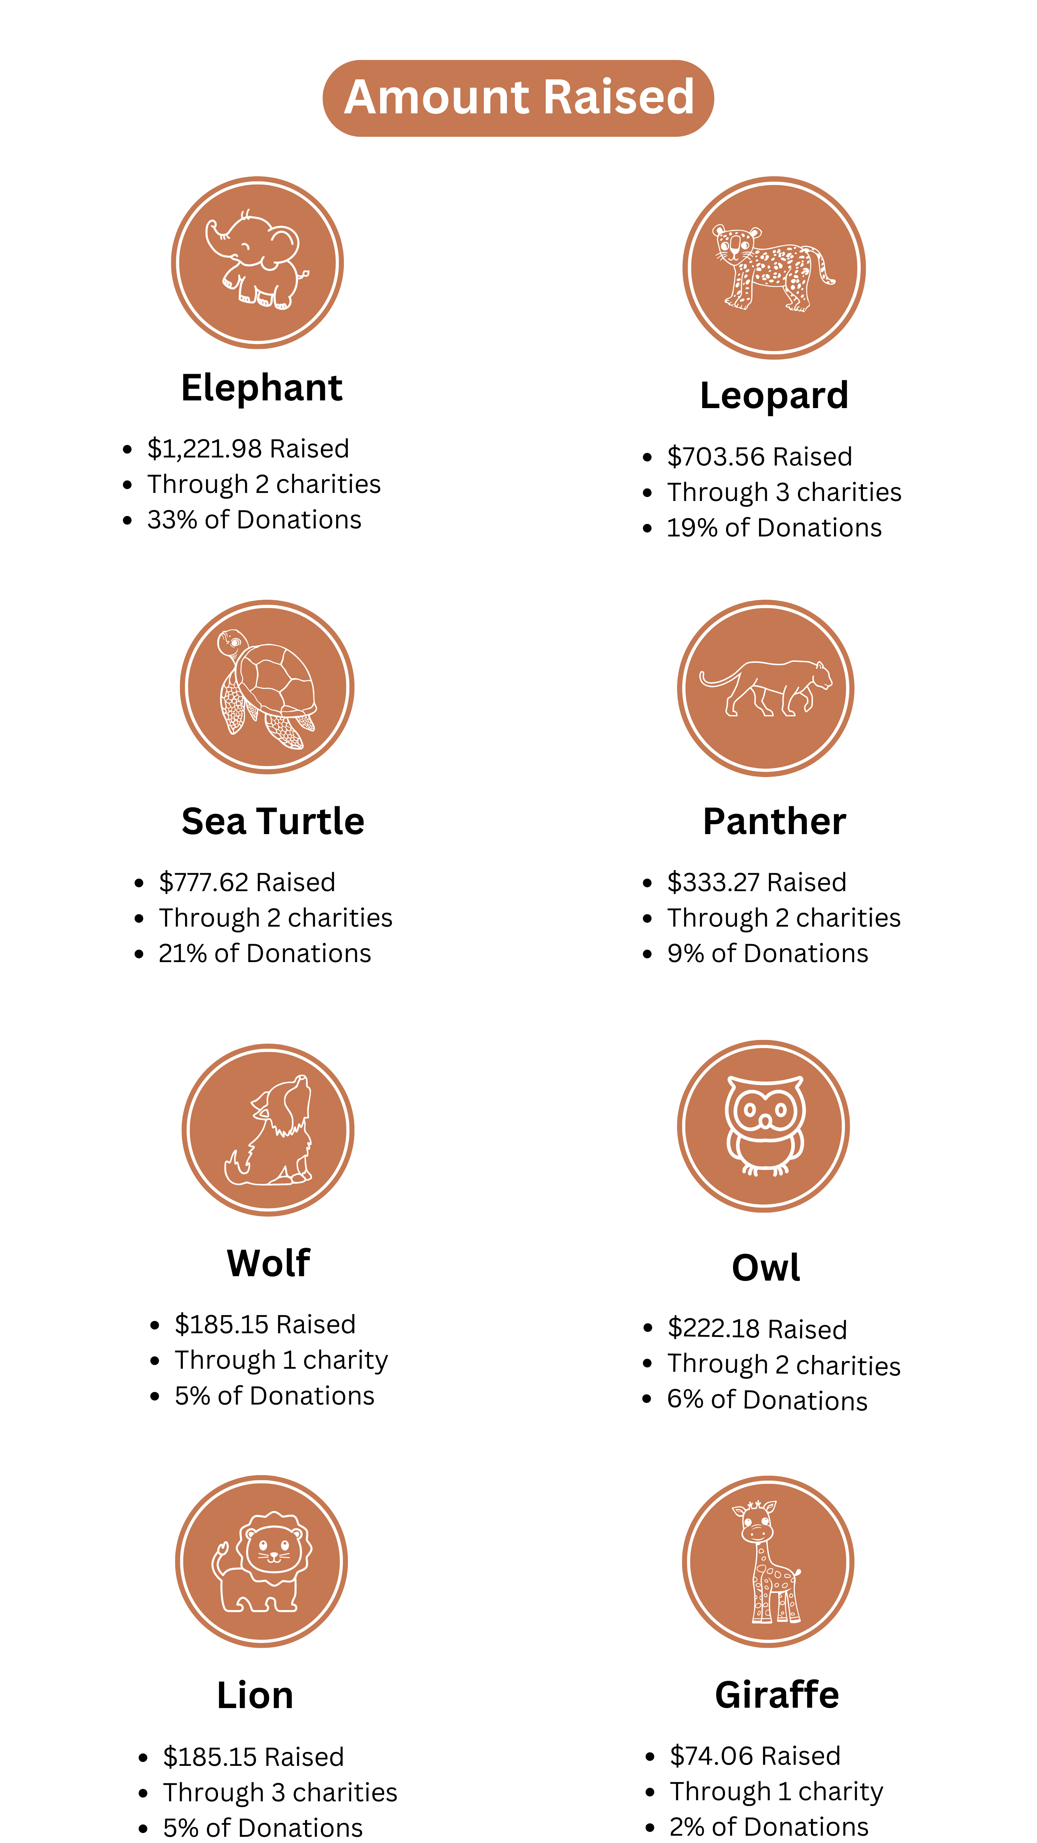
Task: Click the panther silhouette icon
Action: pyautogui.click(x=766, y=687)
